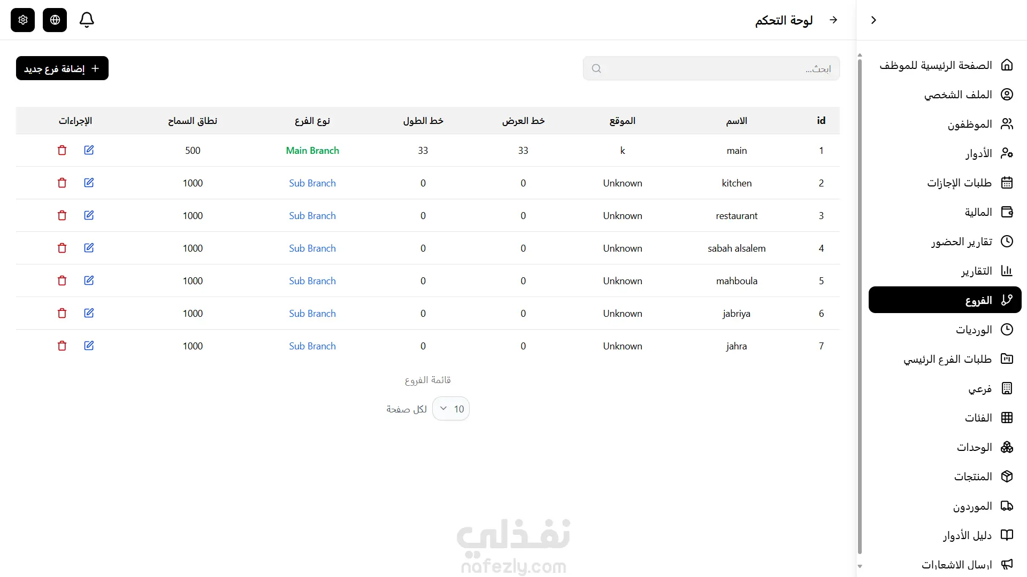Screen dimensions: 1027x577
Task: Collapse sidebar using the chevron arrow
Action: coord(873,20)
